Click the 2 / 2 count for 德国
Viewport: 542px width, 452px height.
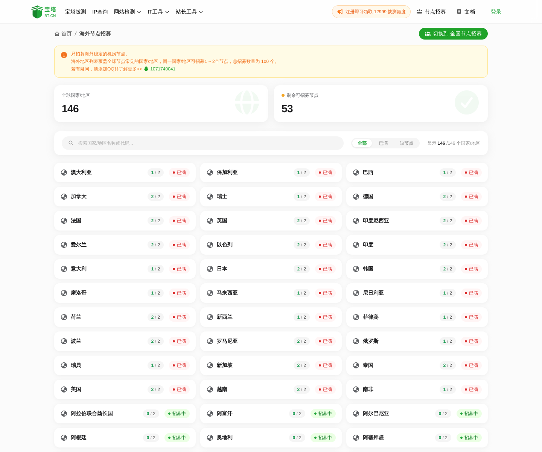pos(448,197)
